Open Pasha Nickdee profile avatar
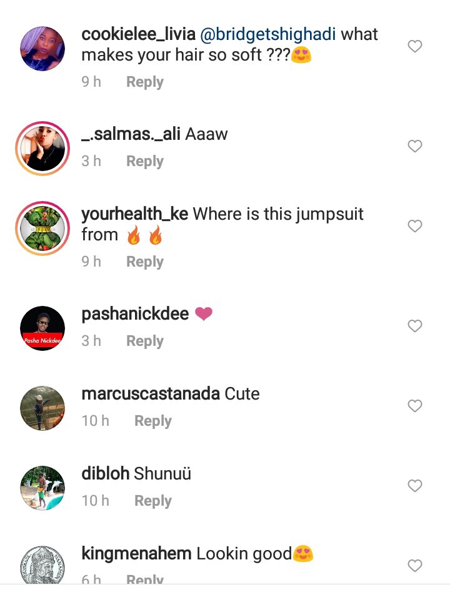This screenshot has height=590, width=450. point(42,328)
